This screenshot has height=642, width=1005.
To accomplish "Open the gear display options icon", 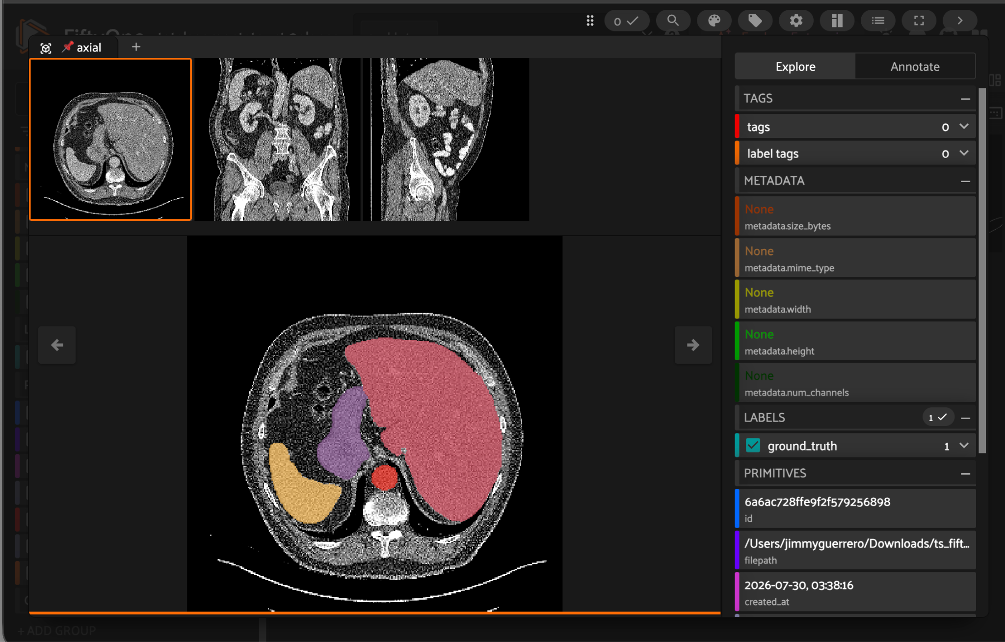I will coord(796,21).
